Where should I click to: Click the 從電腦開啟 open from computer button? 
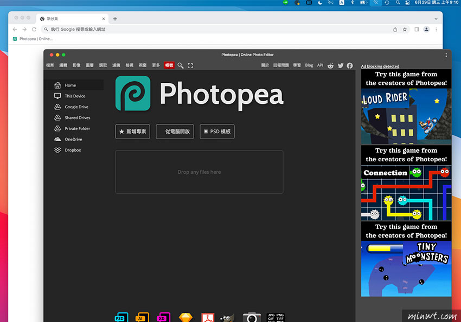pos(175,132)
